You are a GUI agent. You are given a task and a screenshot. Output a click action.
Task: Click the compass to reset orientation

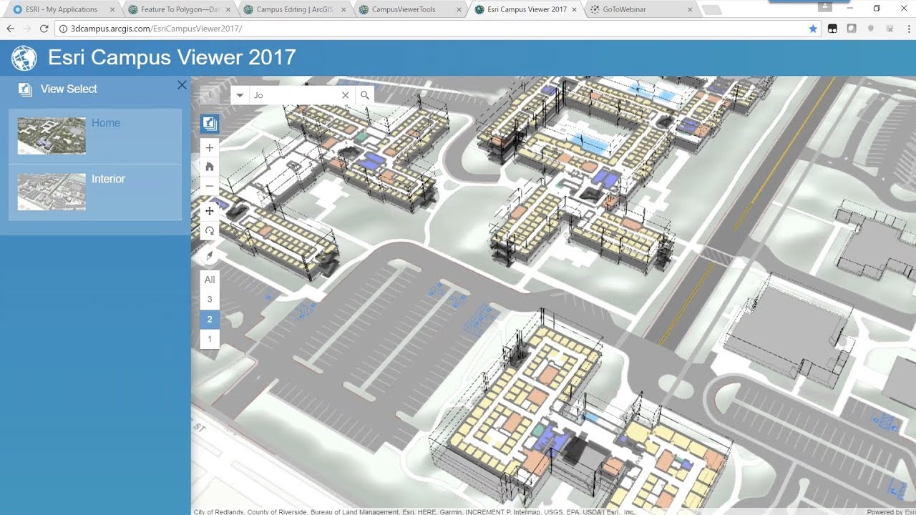tap(209, 256)
